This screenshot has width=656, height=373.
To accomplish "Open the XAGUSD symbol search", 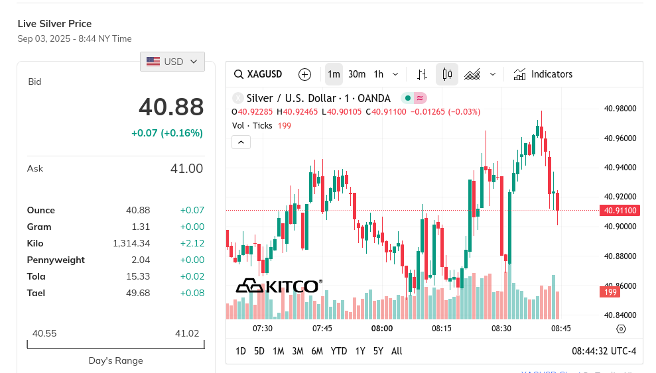I will 258,74.
